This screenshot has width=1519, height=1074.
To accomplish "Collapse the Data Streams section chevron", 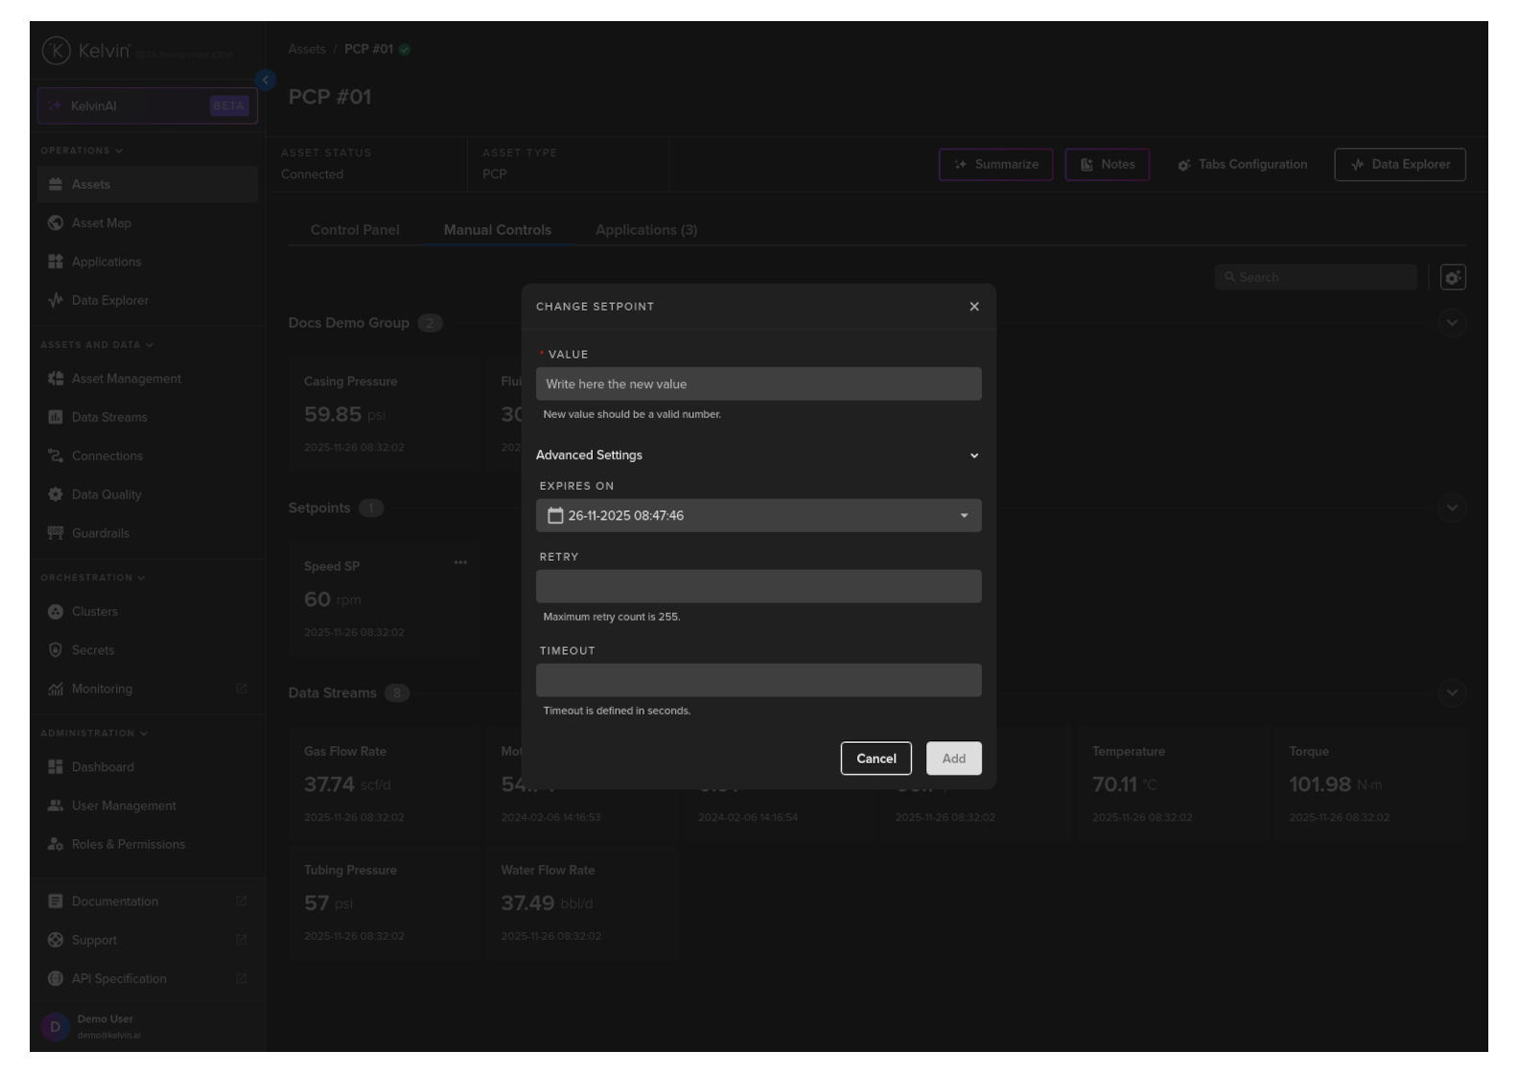I will click(x=1452, y=693).
